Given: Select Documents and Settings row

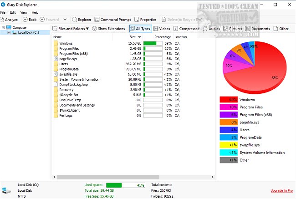Looking at the screenshot, I should pyautogui.click(x=117, y=105).
